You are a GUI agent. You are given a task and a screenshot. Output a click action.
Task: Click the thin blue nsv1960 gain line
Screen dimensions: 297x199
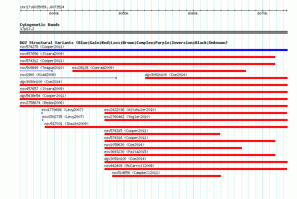point(68,78)
